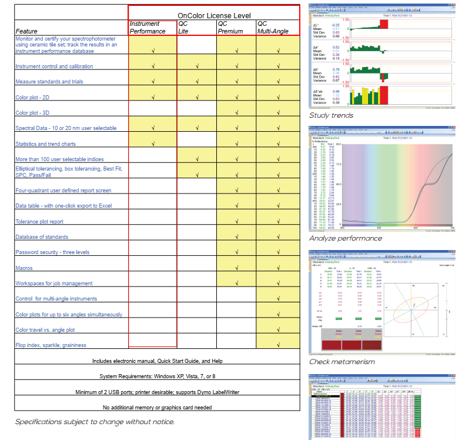Click 'Color travel vs. angle plot' feature
472x440 pixels.
click(x=45, y=330)
